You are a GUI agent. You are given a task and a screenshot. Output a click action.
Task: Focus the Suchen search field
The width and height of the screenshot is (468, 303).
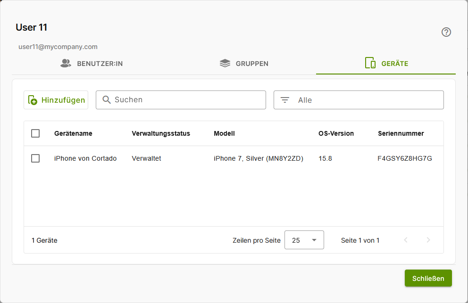click(x=181, y=100)
